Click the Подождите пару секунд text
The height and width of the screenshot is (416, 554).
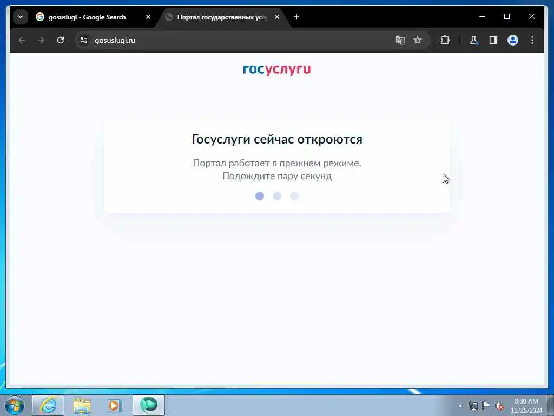277,176
